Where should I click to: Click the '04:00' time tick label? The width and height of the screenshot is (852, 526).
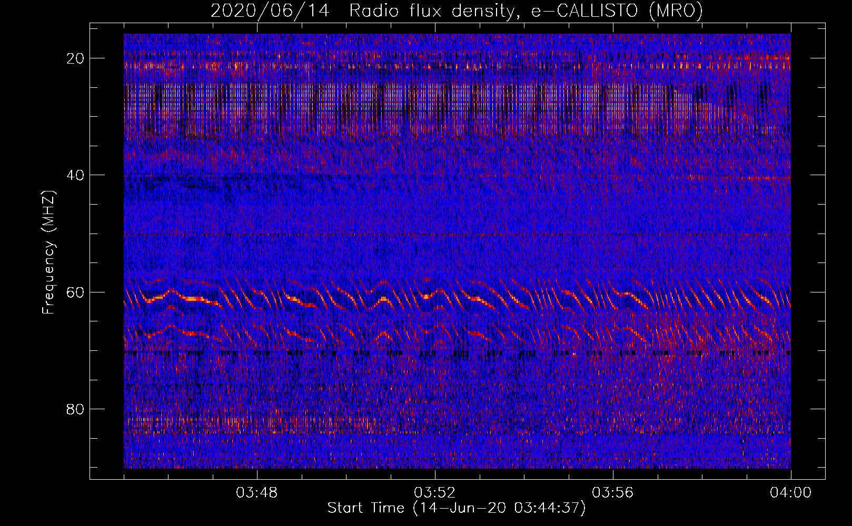791,493
